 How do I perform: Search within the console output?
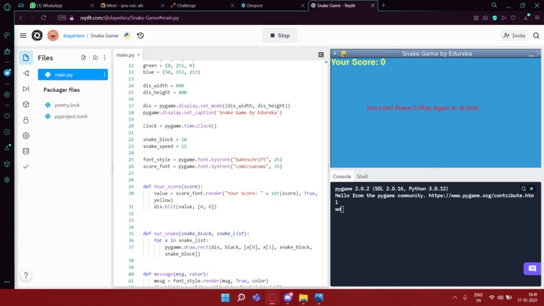click(x=524, y=188)
